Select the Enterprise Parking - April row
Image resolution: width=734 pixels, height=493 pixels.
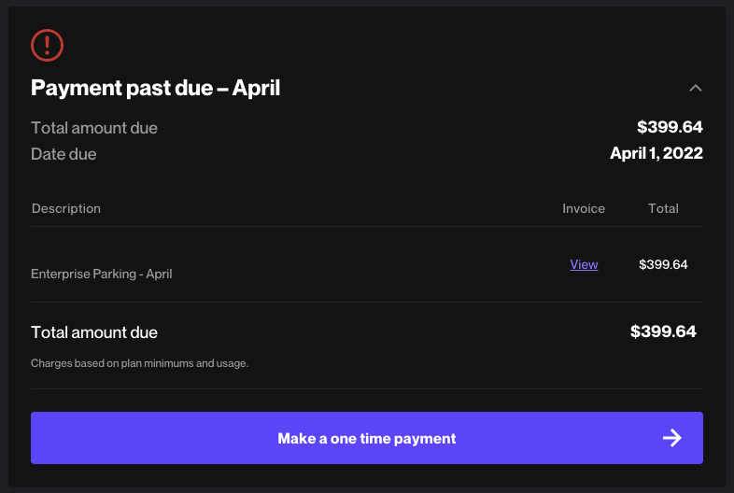pos(366,265)
